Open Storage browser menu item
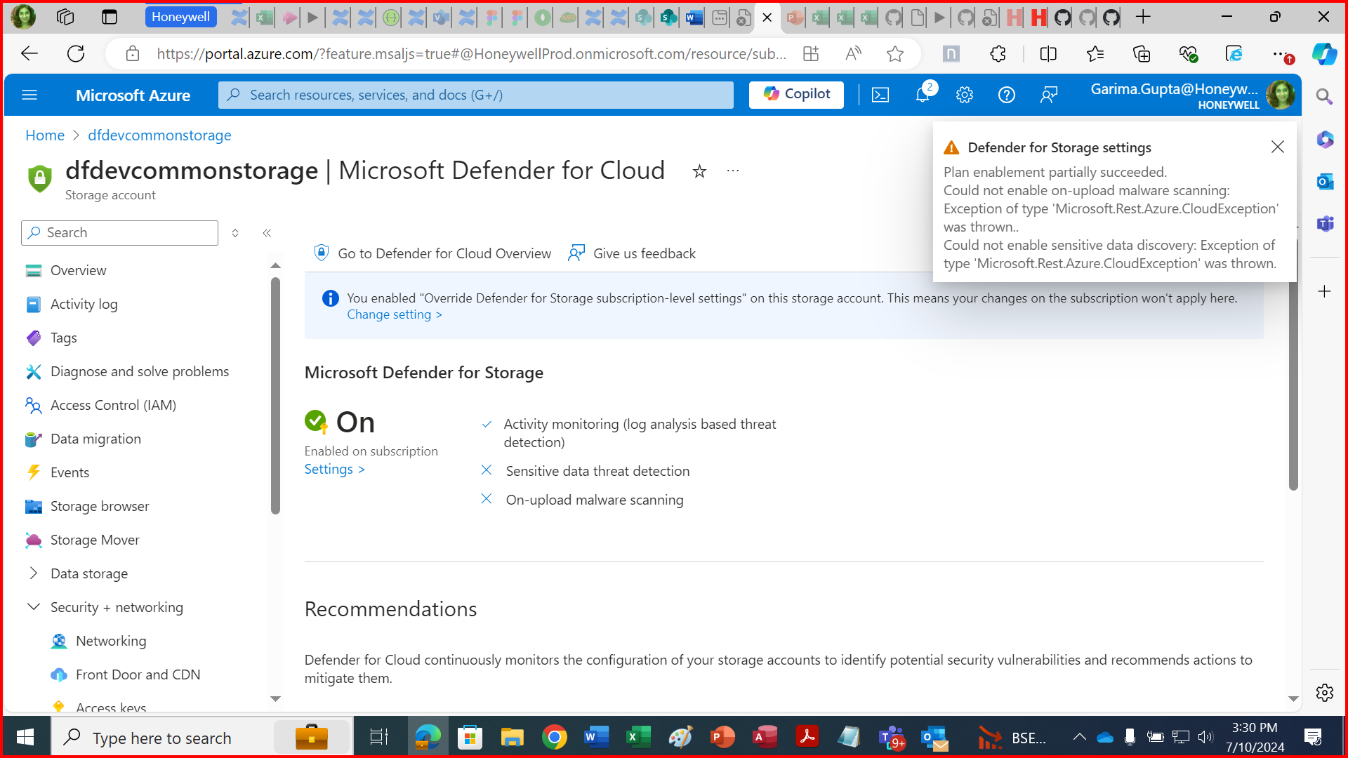The width and height of the screenshot is (1348, 758). (100, 506)
